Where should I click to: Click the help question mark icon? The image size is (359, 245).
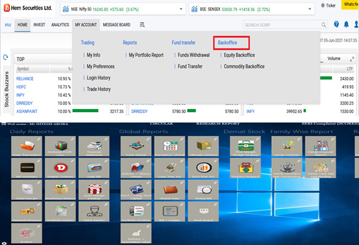[x=336, y=24]
